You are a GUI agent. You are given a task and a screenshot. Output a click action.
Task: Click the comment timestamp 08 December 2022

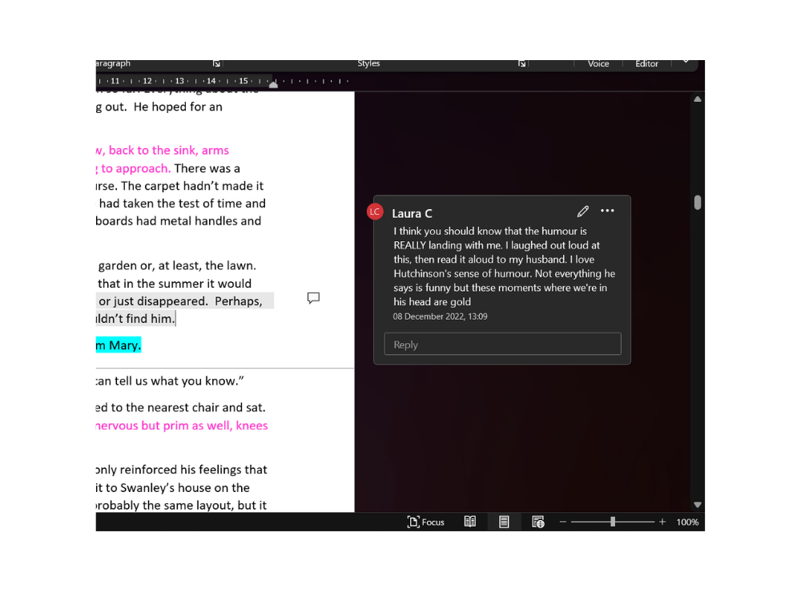coord(440,317)
